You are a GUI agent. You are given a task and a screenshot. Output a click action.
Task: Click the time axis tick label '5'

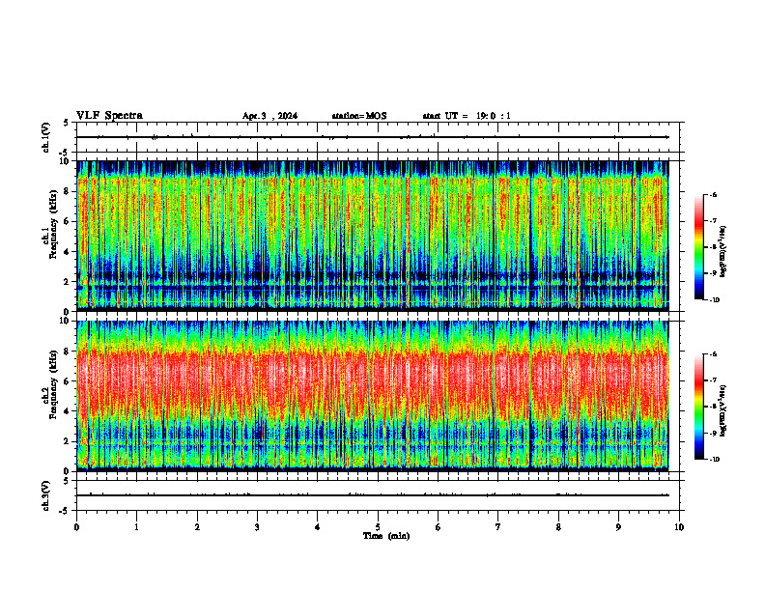click(378, 527)
